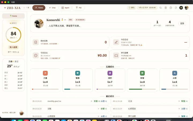This screenshot has height=121, width=193.
Task: Click the Komorebi profile photo
Action: (39, 24)
